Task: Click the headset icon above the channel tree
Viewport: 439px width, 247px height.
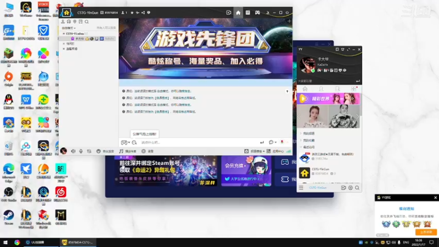Action: [69, 21]
